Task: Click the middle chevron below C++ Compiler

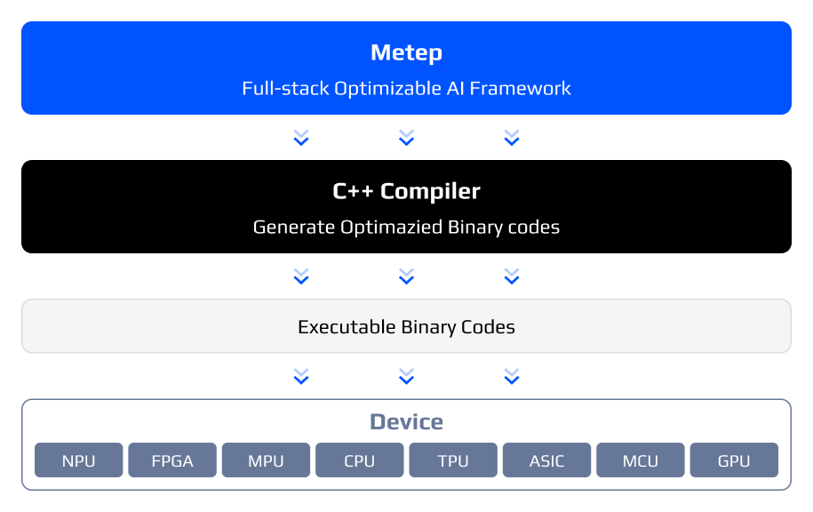Action: point(406,276)
